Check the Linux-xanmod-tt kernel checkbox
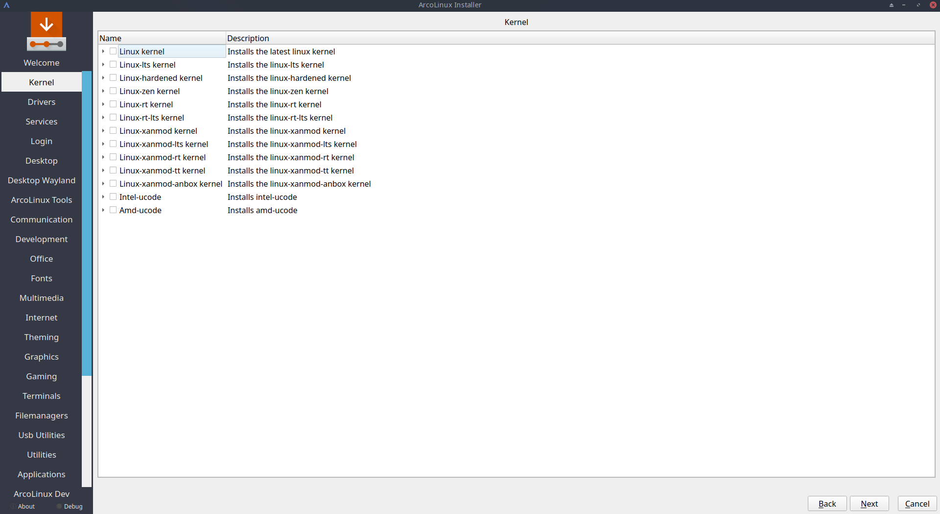This screenshot has height=514, width=940. click(113, 171)
